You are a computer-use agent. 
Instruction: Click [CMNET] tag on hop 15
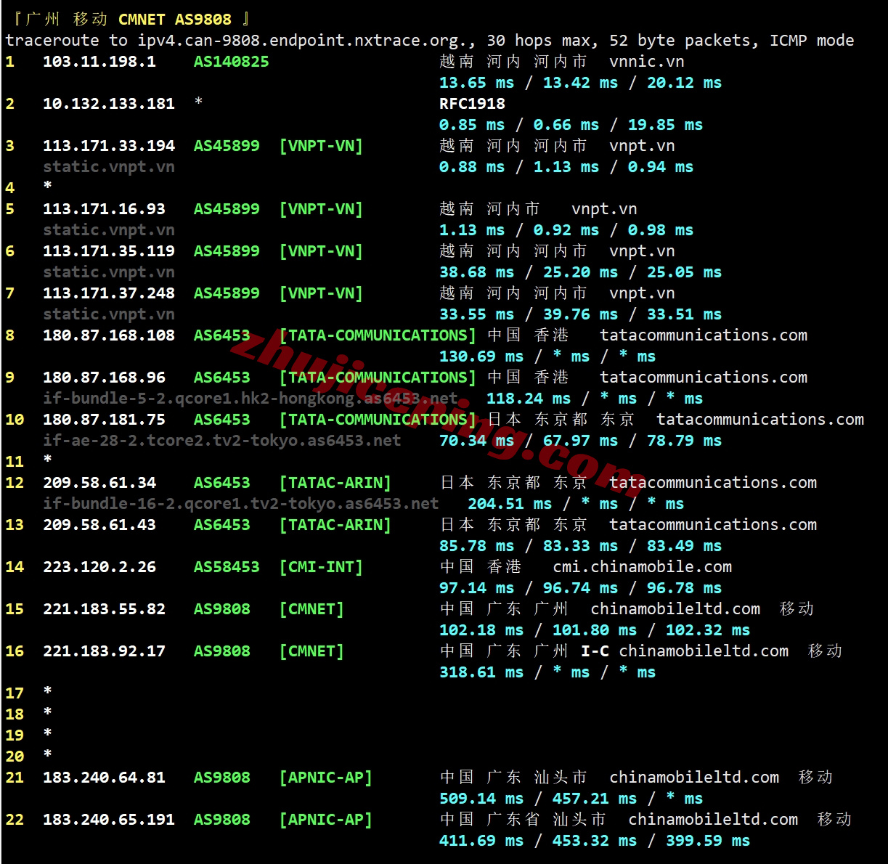point(311,609)
